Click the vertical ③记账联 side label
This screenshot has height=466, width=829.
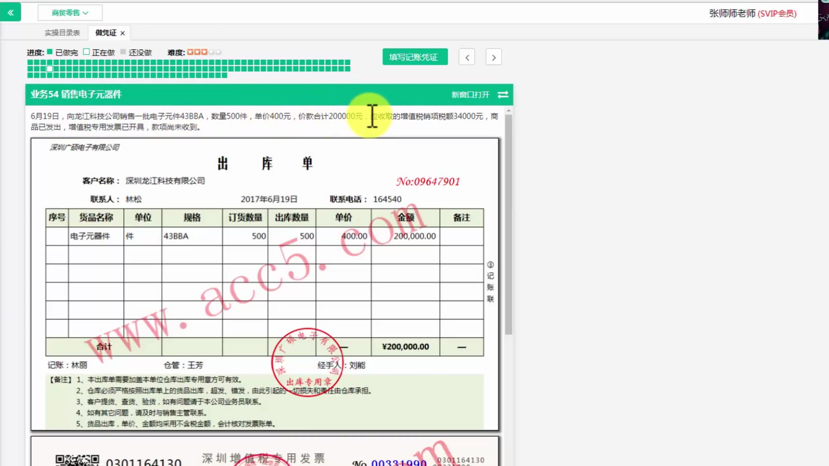click(x=490, y=282)
